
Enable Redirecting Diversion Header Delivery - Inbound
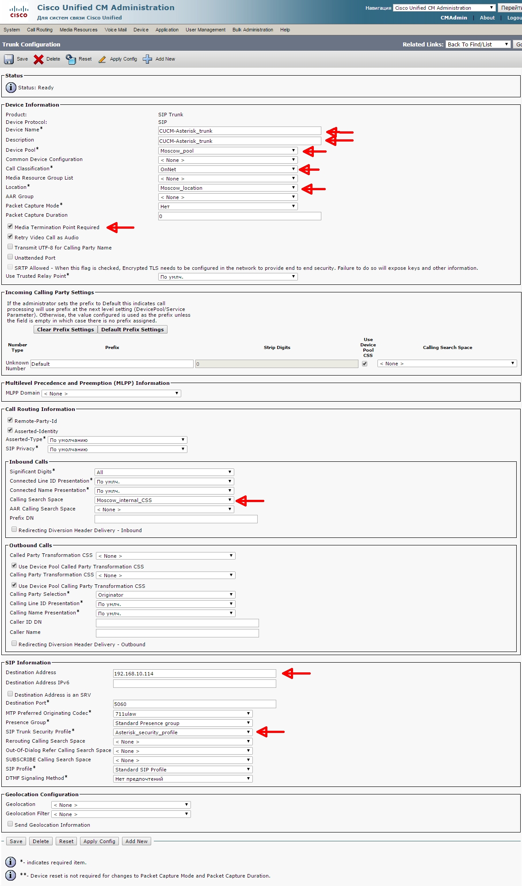[x=14, y=529]
